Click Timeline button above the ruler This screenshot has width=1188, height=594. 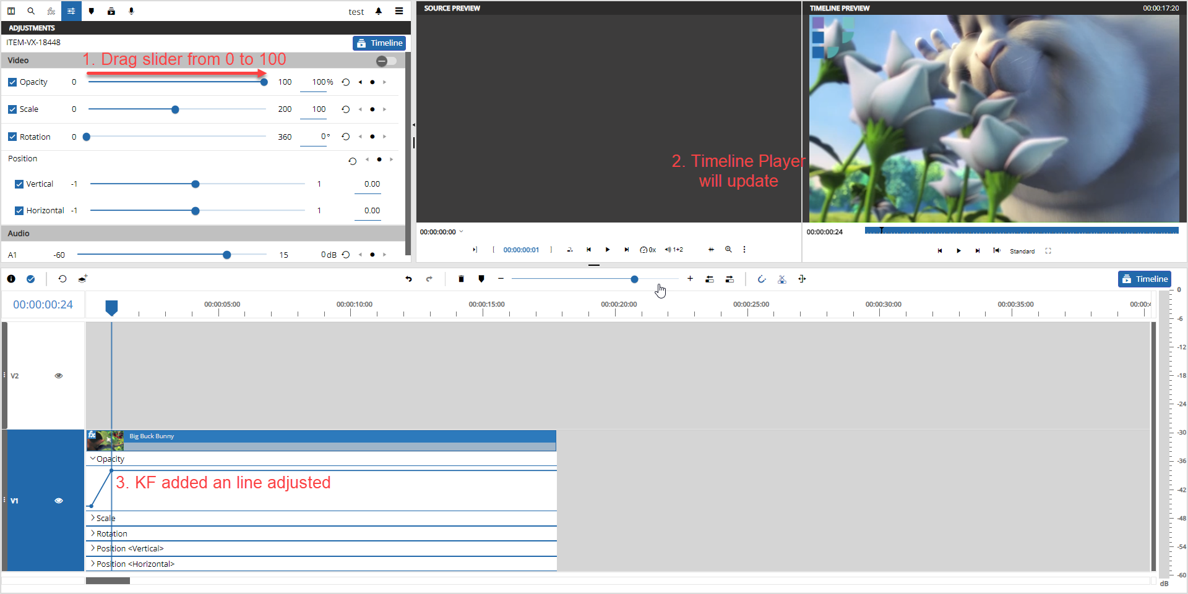[1144, 279]
